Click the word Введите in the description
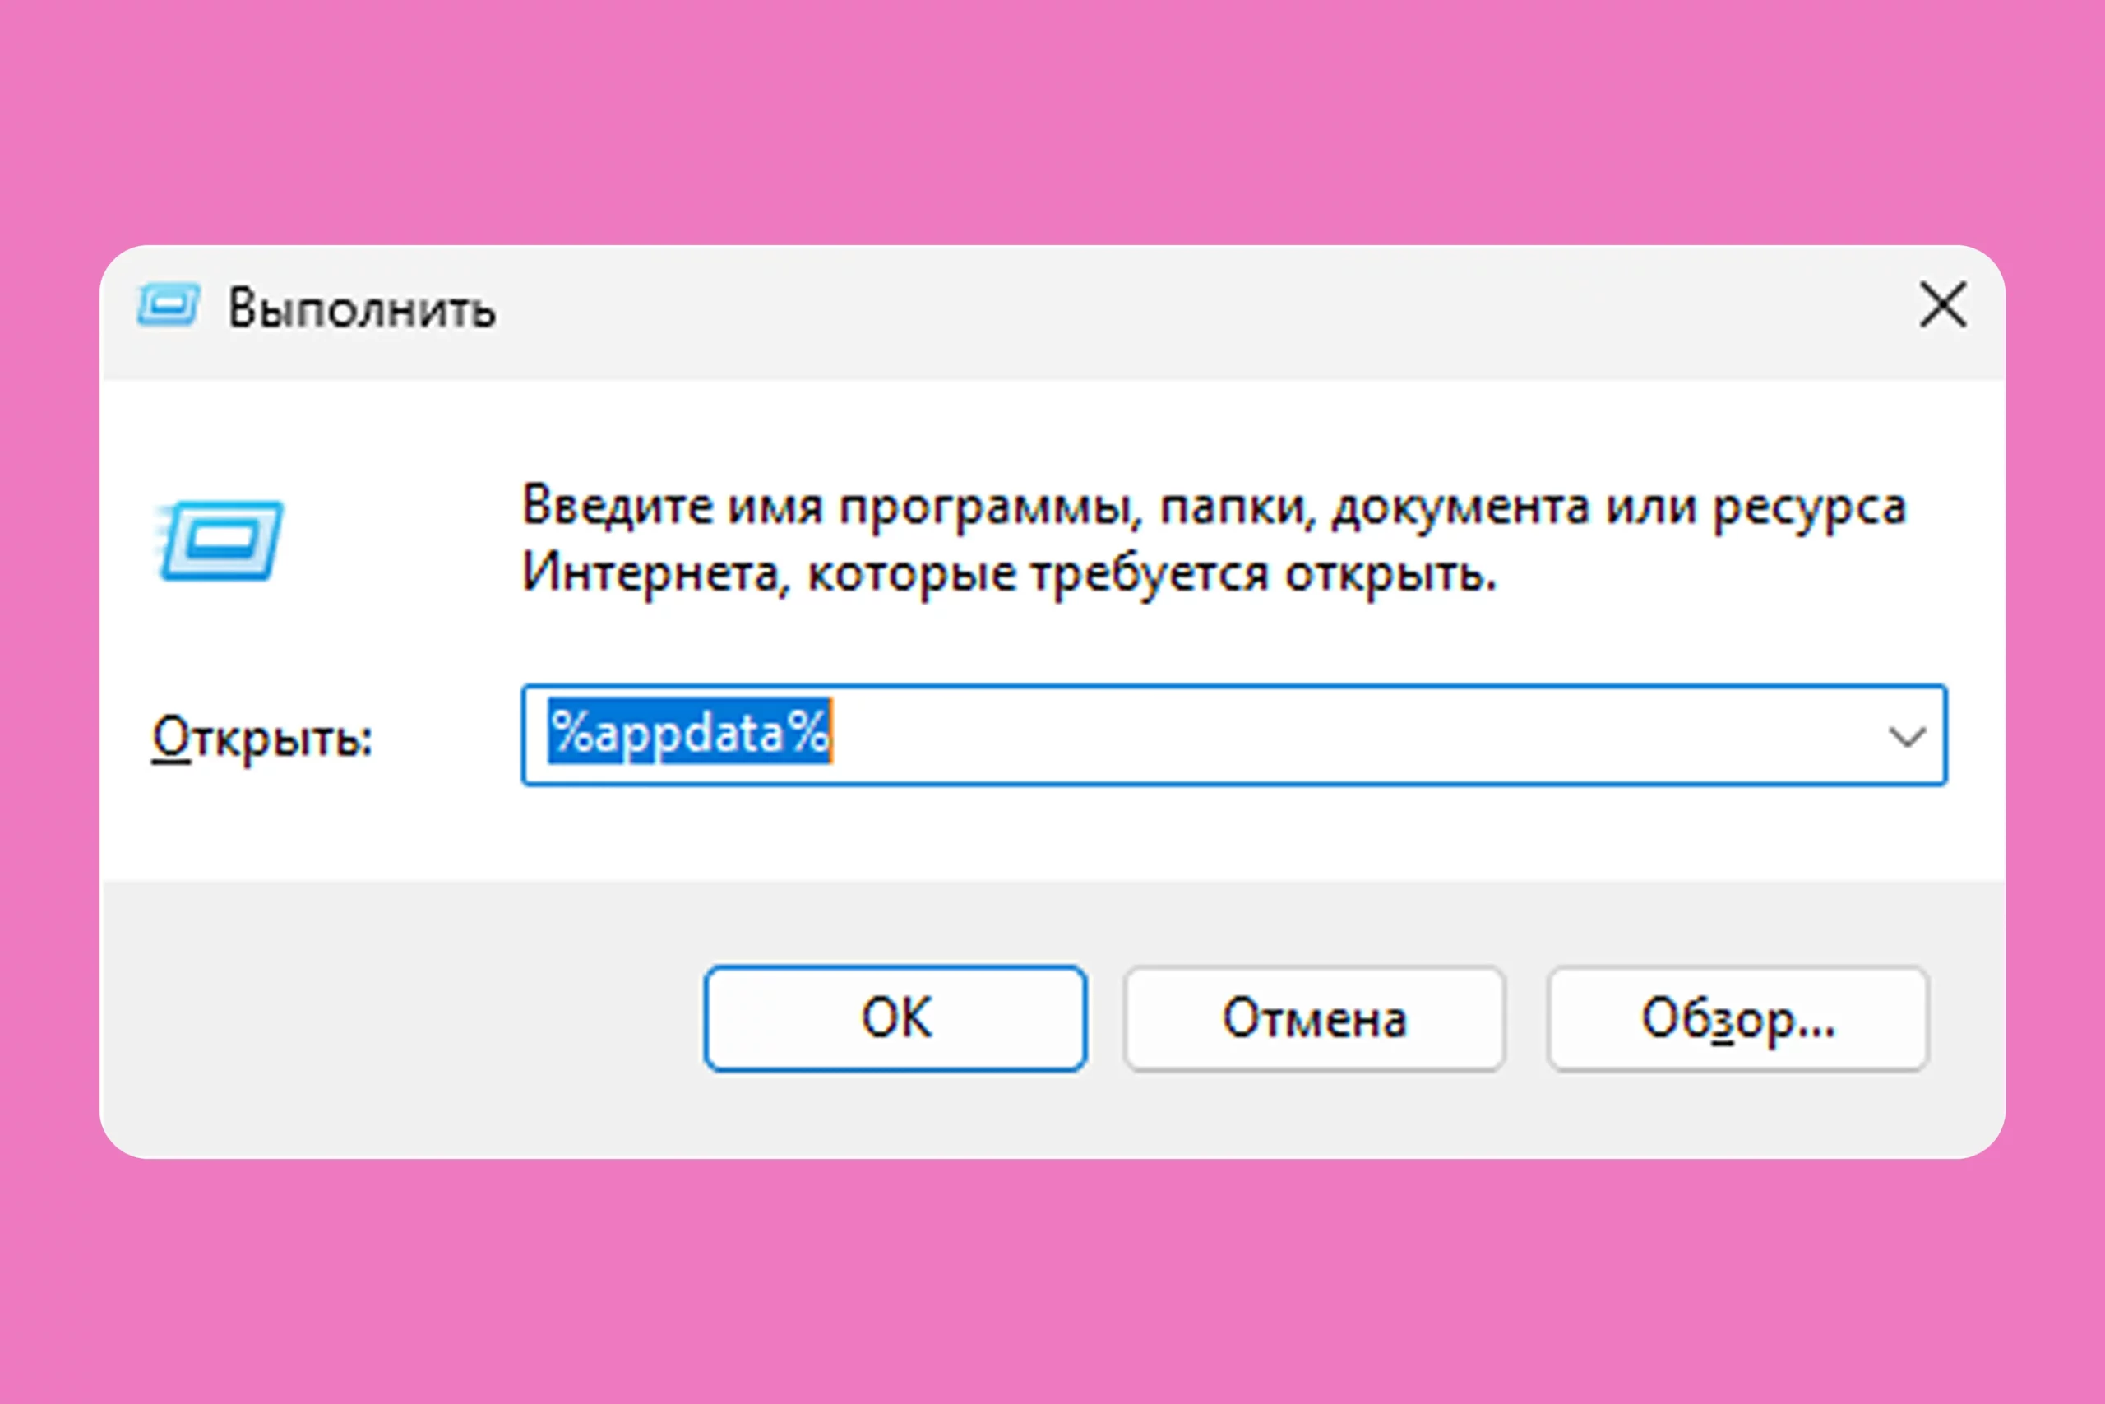Screen dimensions: 2105x1404 pos(618,506)
